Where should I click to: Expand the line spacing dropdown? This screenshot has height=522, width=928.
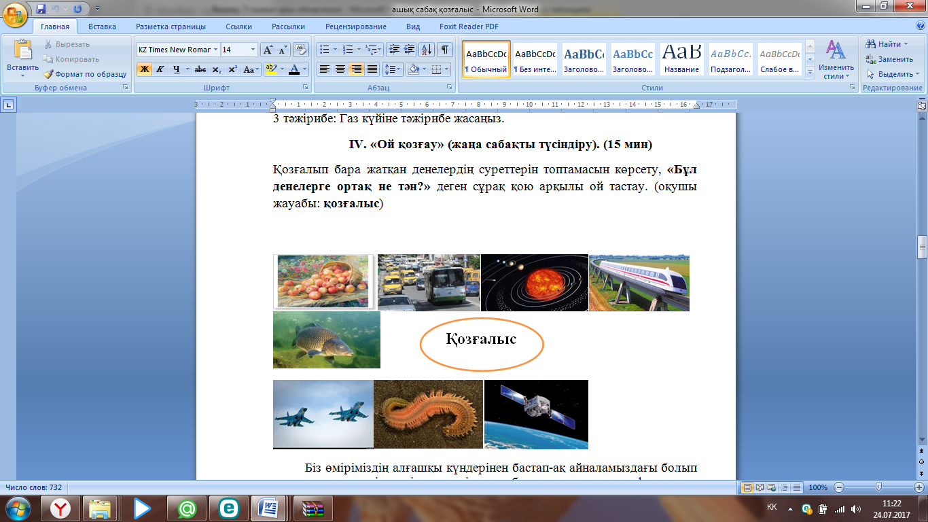399,69
